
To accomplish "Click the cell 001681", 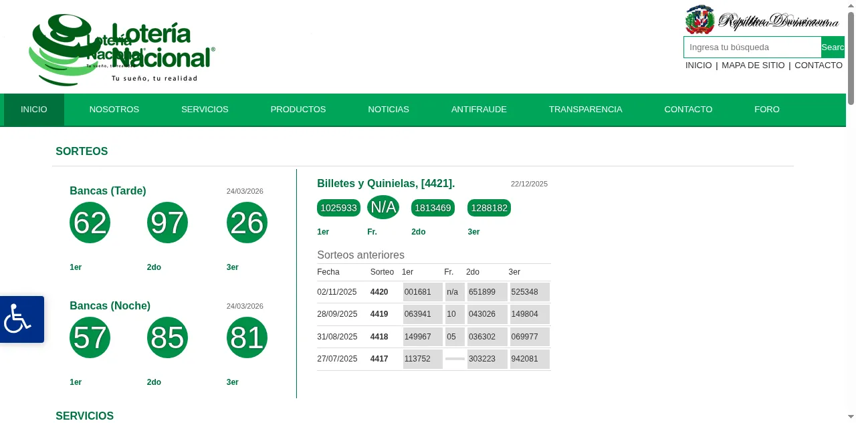I will [423, 292].
